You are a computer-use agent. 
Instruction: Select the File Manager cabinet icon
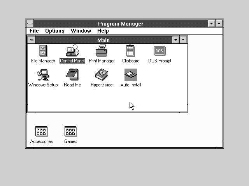pyautogui.click(x=43, y=51)
